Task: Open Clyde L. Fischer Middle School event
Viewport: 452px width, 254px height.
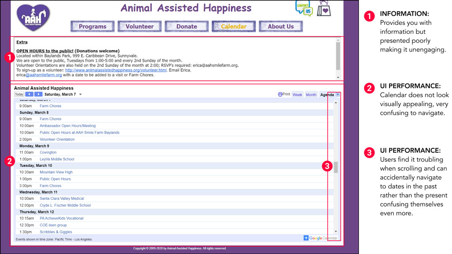Action: (65, 206)
